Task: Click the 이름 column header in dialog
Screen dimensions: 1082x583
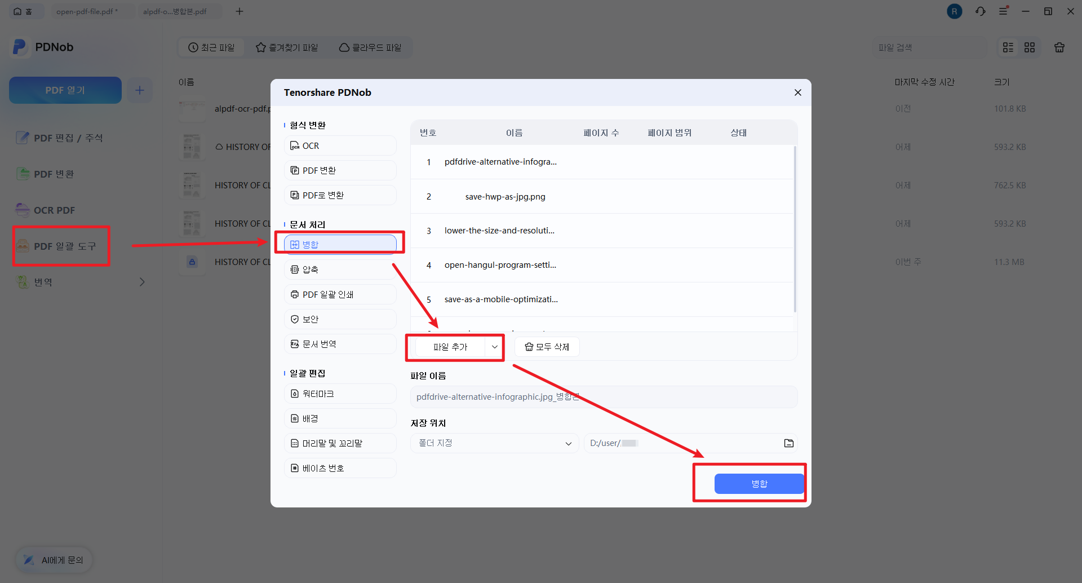Action: coord(514,132)
